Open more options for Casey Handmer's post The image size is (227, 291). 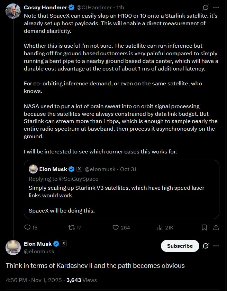click(216, 7)
